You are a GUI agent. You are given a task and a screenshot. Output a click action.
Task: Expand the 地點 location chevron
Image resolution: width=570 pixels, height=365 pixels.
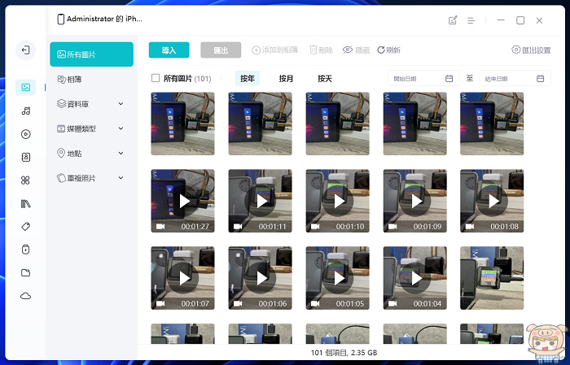coord(121,153)
